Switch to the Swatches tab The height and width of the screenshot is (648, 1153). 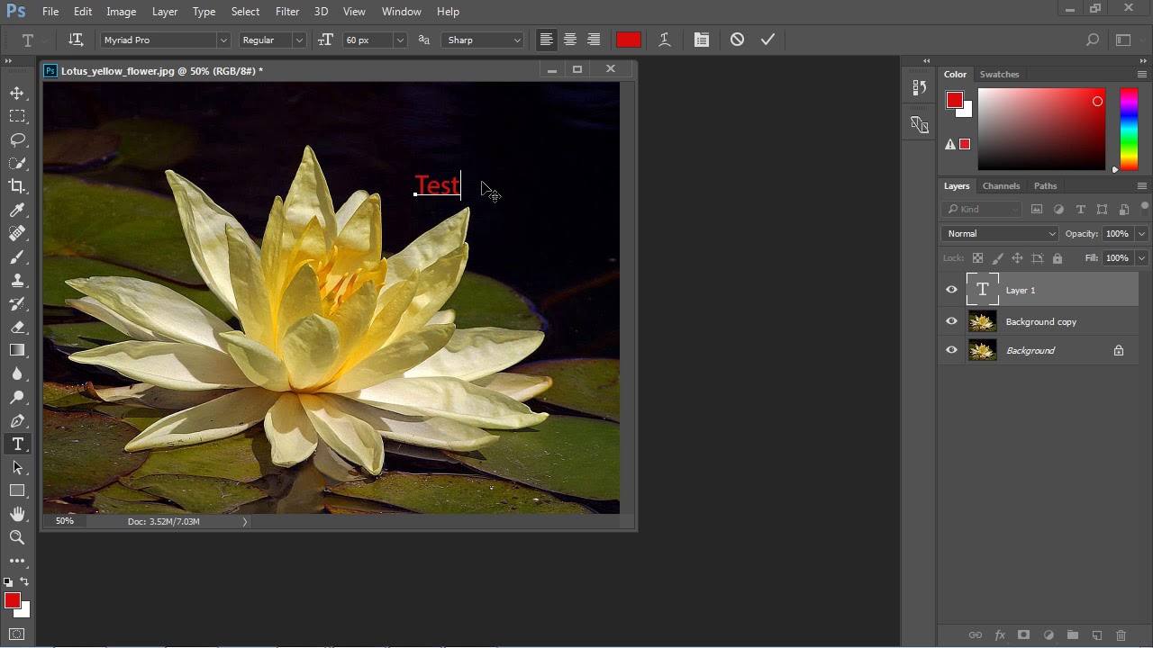(x=999, y=75)
